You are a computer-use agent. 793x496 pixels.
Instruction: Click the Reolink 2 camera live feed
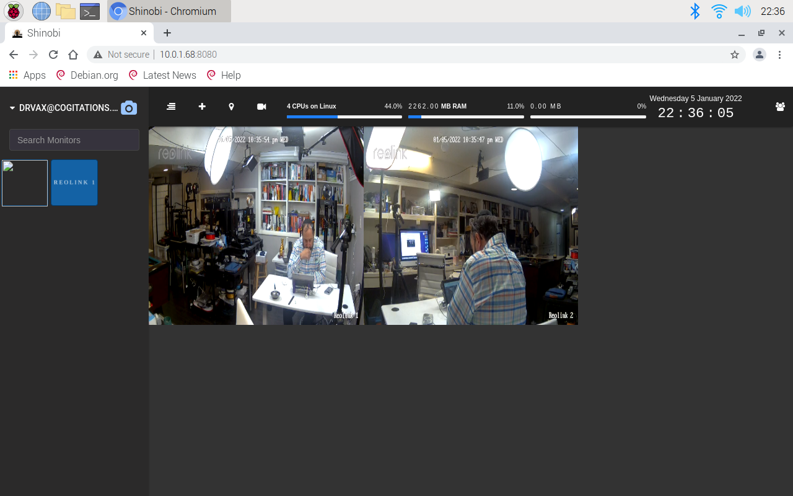tap(471, 226)
